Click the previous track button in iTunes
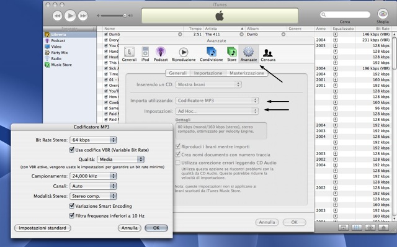 point(58,16)
